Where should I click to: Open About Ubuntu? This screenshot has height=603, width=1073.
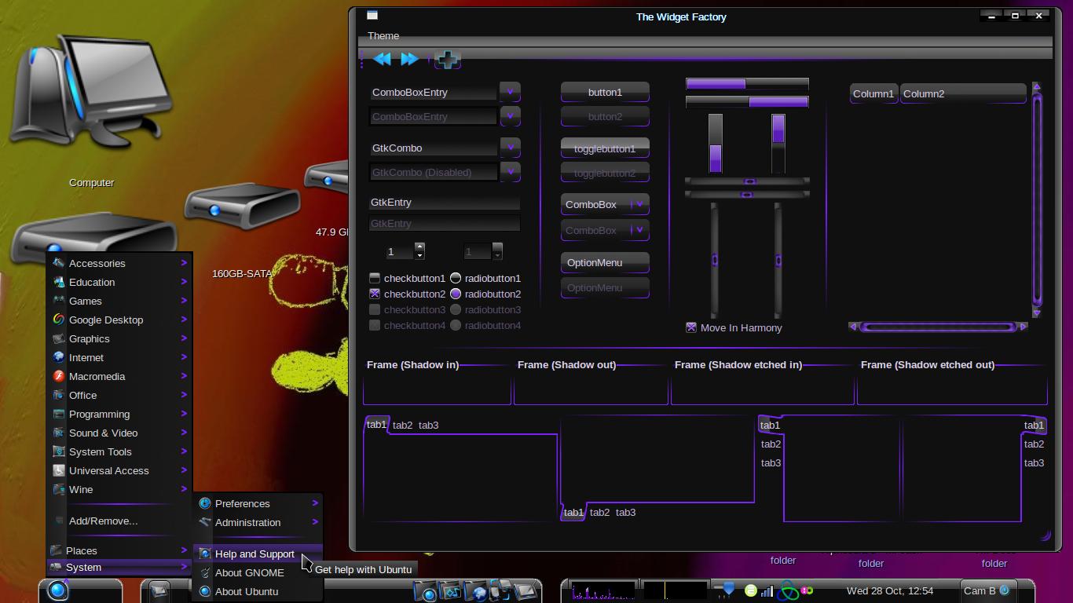(258, 591)
